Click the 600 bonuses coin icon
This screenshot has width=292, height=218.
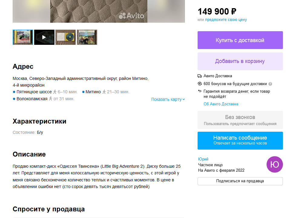coord(200,84)
